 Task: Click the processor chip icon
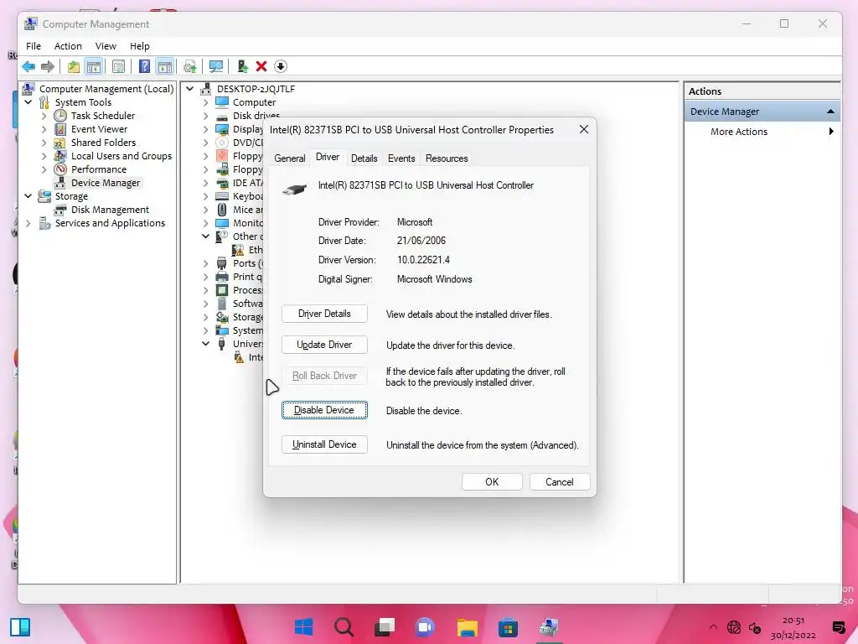[221, 290]
